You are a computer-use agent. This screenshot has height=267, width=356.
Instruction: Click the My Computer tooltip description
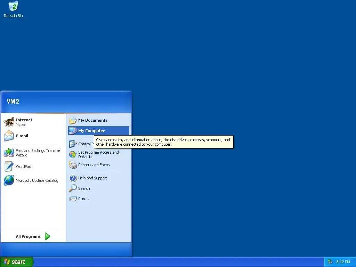[x=164, y=142]
